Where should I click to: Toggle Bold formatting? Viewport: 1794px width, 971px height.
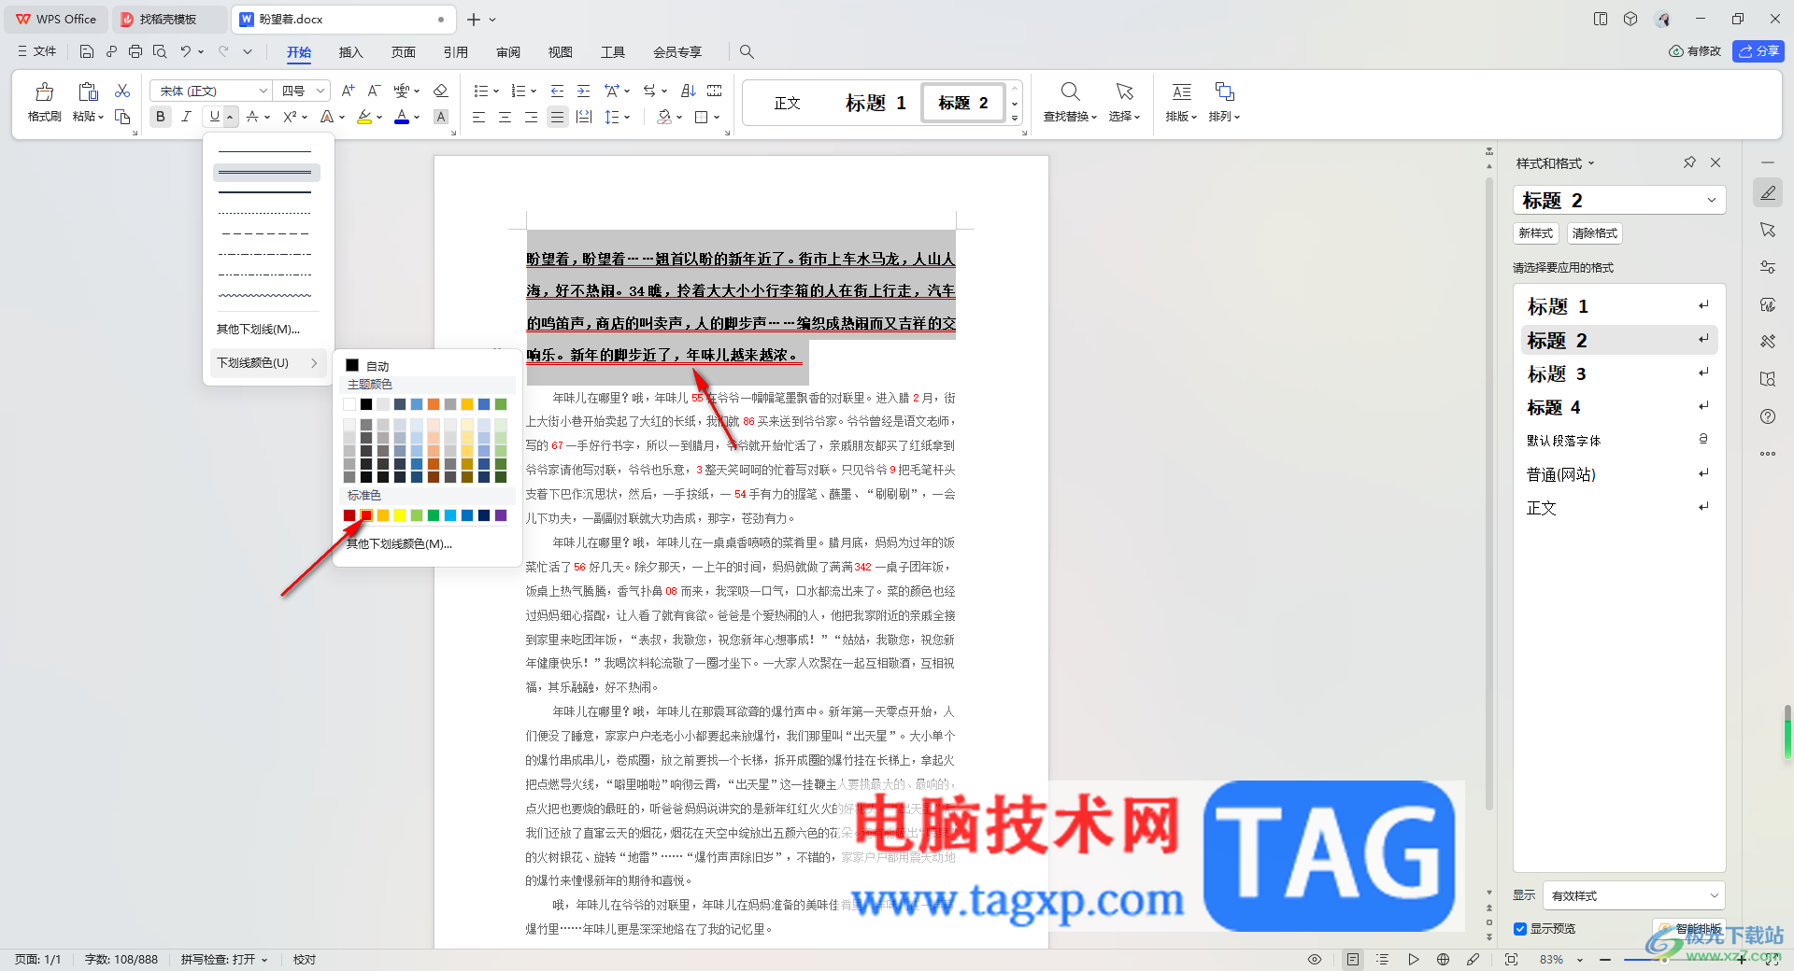click(161, 117)
